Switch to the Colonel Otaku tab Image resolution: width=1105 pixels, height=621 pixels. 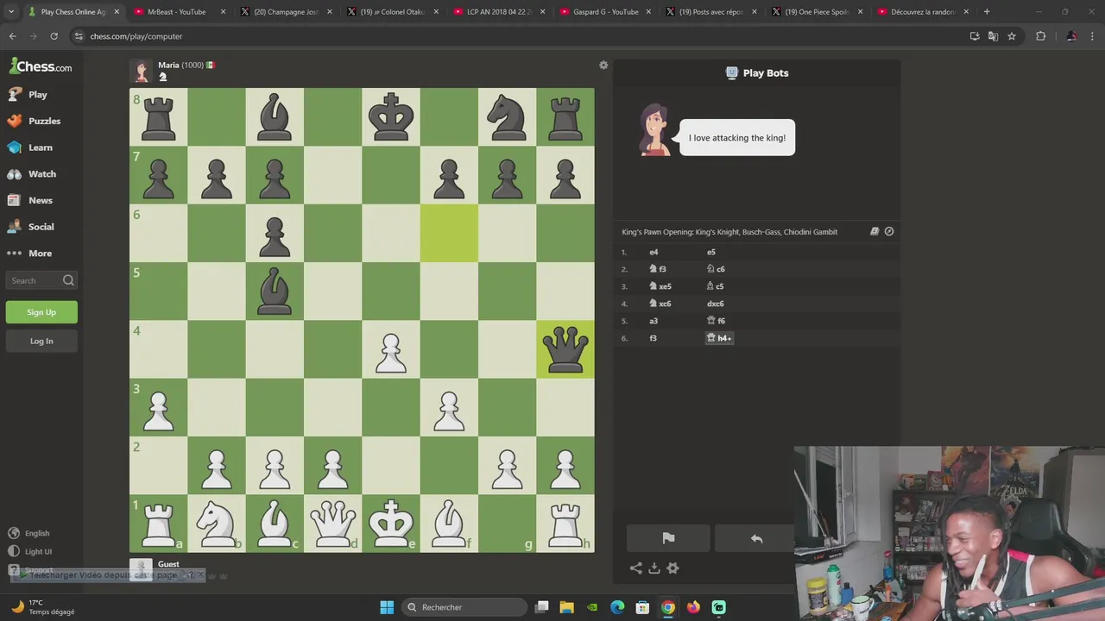[x=391, y=12]
